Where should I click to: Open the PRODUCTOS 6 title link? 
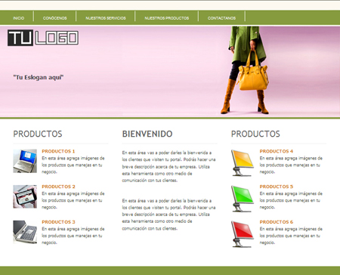coord(277,222)
